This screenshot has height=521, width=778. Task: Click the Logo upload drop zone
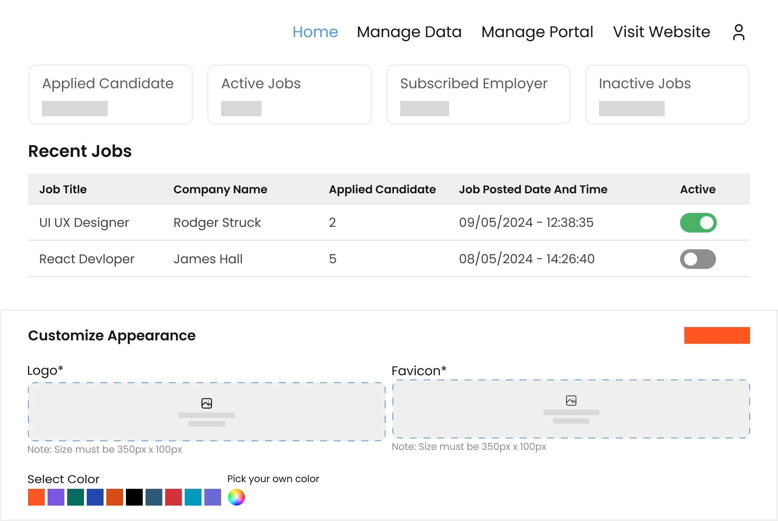tap(207, 412)
